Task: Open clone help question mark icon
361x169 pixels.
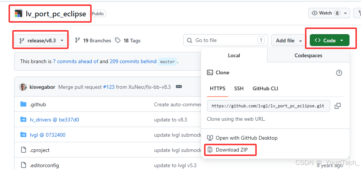Action: pos(339,73)
